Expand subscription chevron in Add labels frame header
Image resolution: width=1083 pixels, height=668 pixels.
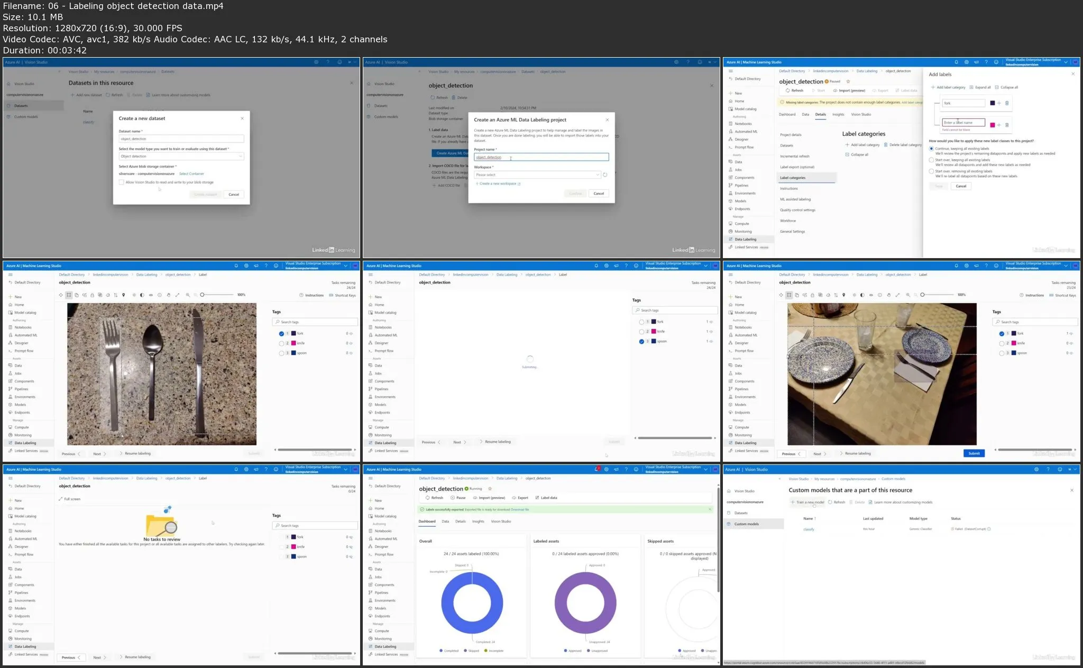[1066, 62]
